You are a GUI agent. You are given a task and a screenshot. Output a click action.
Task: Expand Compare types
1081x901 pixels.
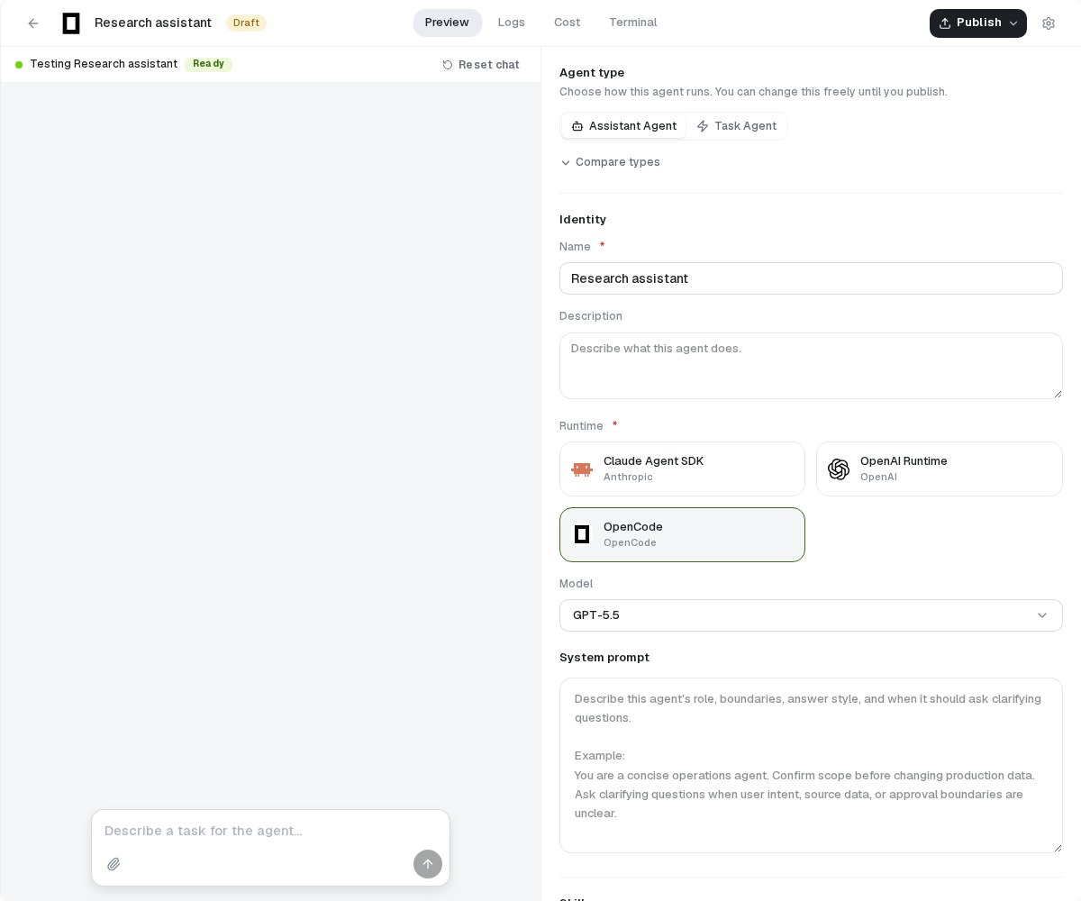(x=610, y=162)
